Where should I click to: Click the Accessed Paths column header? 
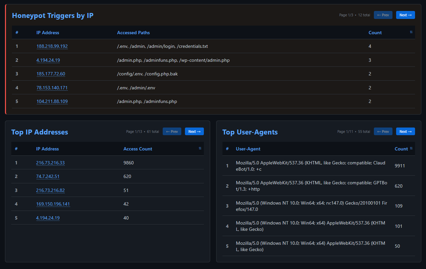[x=133, y=32]
